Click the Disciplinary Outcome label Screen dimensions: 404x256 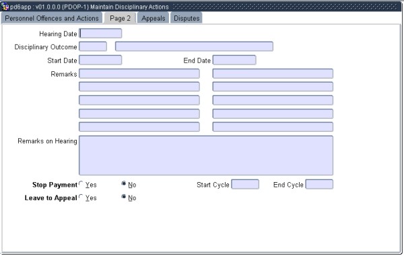tap(46, 47)
